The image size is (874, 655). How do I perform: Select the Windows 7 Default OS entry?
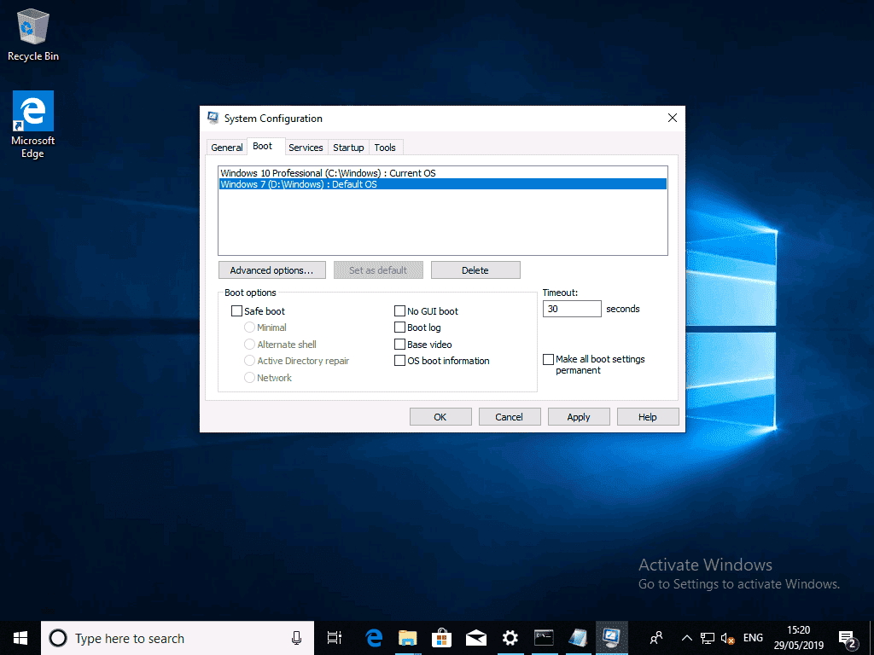[x=443, y=184]
